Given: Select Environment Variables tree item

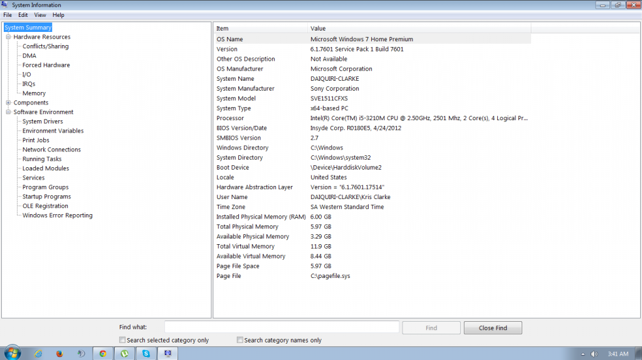Looking at the screenshot, I should [x=53, y=131].
